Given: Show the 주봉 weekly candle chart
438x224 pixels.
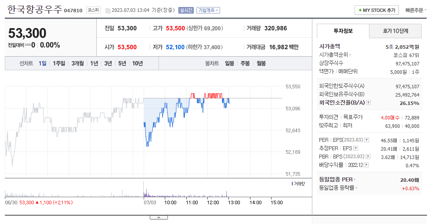Looking at the screenshot, I should [245, 63].
